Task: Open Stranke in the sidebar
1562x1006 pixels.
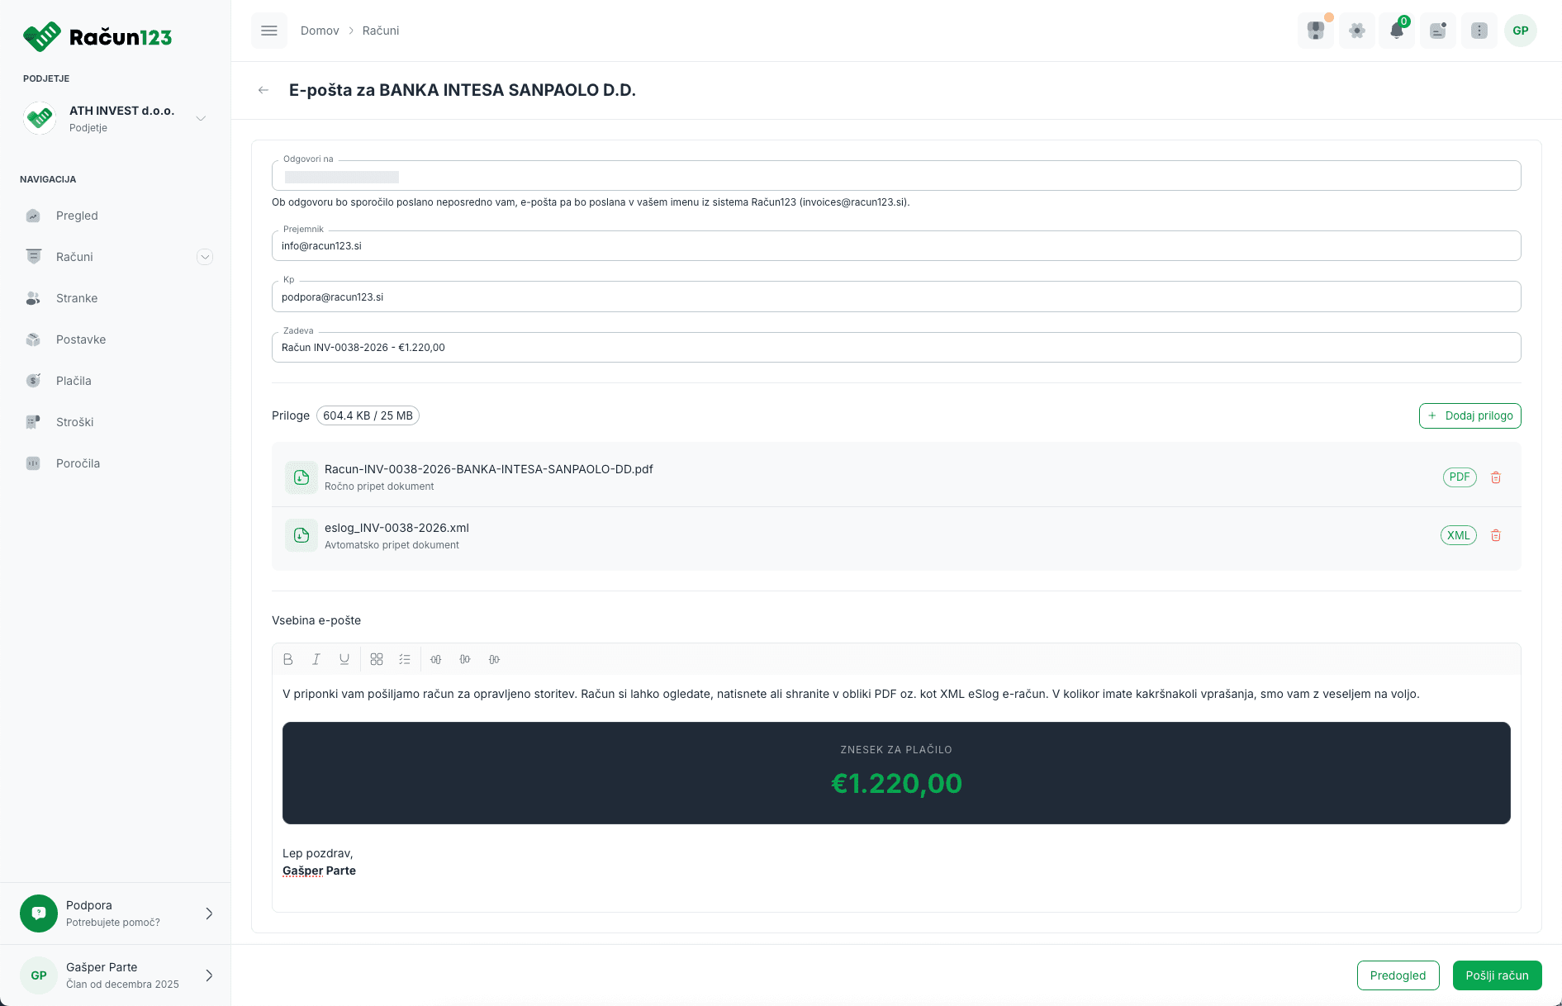Action: coord(77,298)
